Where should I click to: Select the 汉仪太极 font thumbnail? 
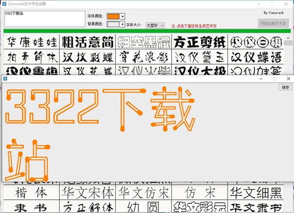point(200,70)
